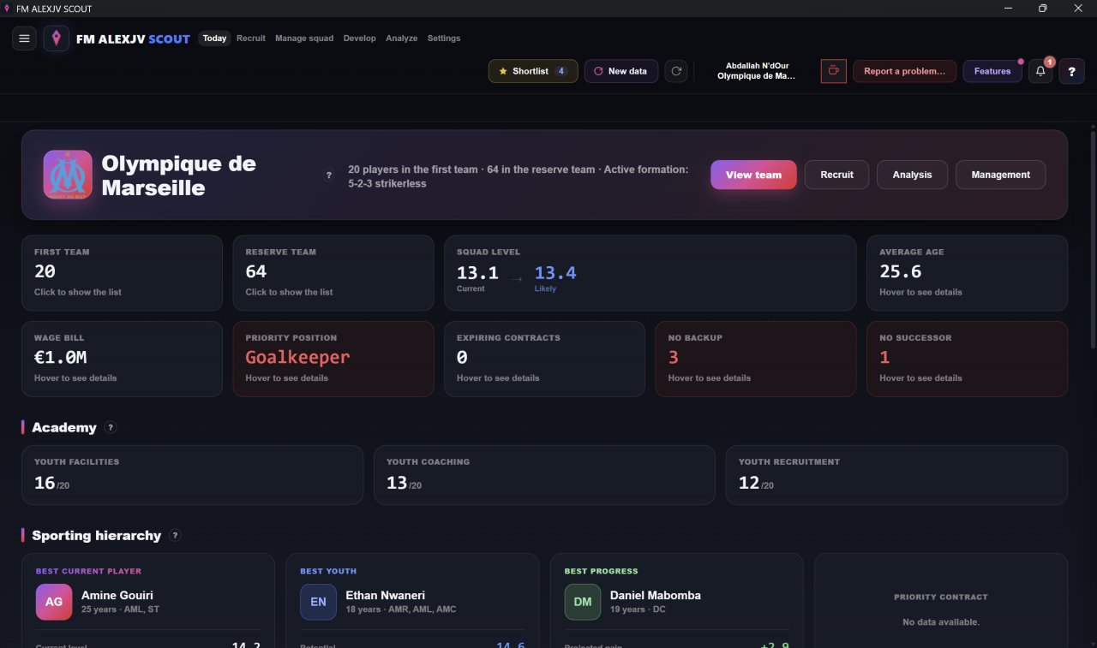Click the circular refresh icon button
The width and height of the screenshot is (1097, 648).
pyautogui.click(x=676, y=71)
